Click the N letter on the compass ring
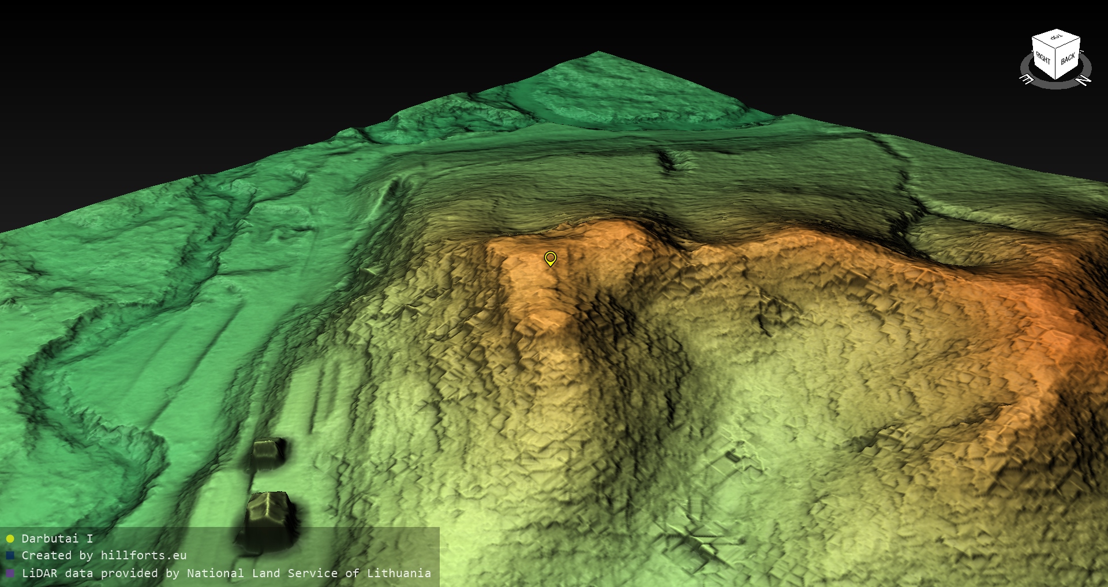This screenshot has width=1108, height=587. coord(1084,80)
